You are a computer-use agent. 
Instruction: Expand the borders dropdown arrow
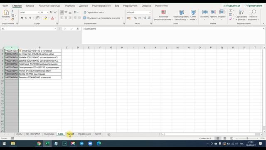(x=41, y=18)
